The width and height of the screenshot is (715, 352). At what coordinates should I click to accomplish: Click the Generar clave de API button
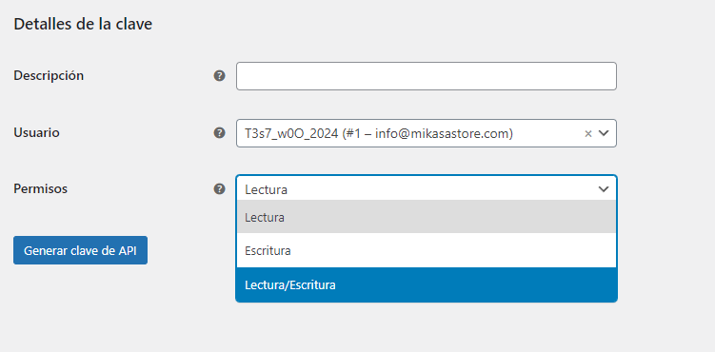80,250
